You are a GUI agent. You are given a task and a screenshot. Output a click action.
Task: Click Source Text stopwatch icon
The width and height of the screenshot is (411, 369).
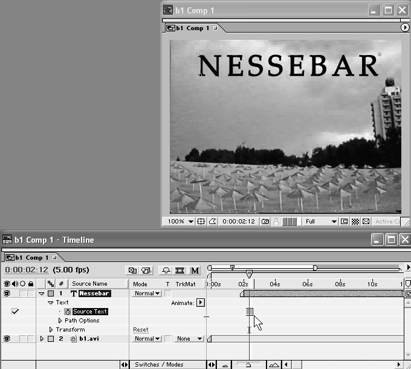pyautogui.click(x=68, y=312)
